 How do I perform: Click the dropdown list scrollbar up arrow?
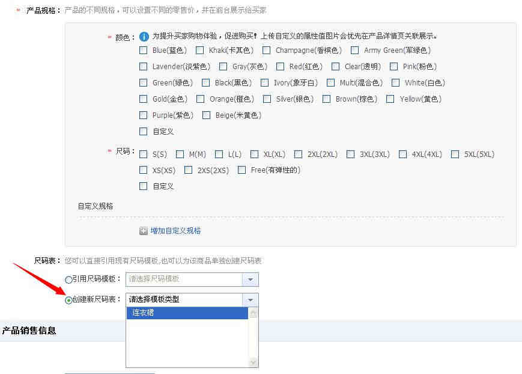pyautogui.click(x=253, y=313)
